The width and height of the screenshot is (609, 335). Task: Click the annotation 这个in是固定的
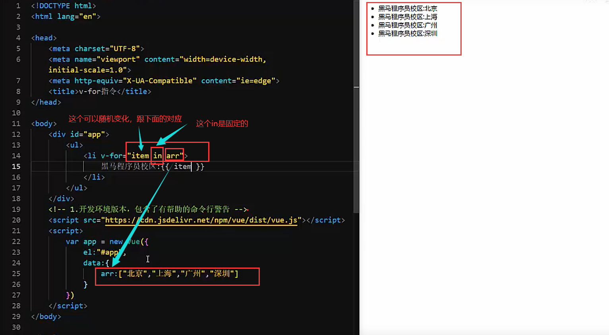(x=222, y=123)
